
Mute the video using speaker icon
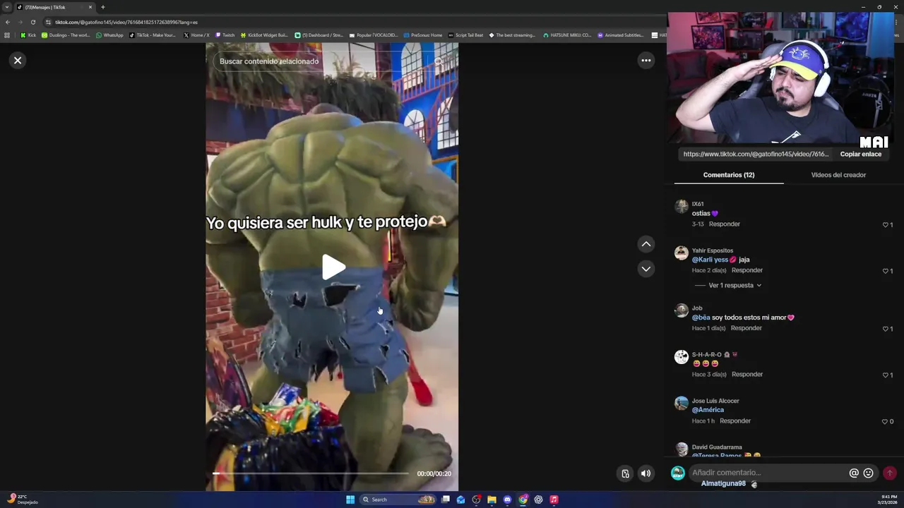click(x=646, y=473)
